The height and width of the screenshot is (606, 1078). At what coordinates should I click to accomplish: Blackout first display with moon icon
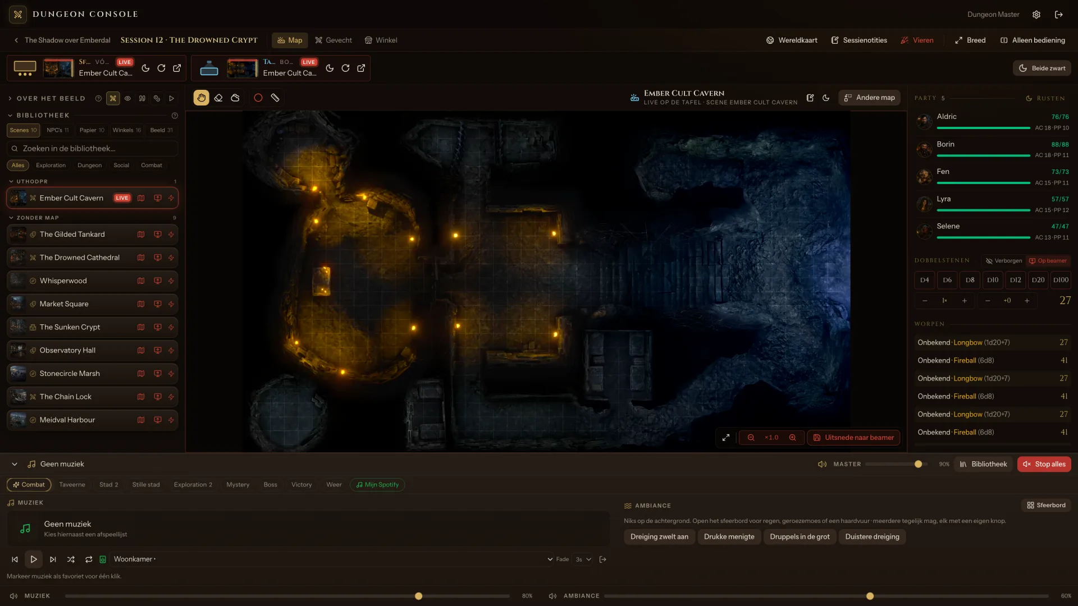(x=145, y=68)
